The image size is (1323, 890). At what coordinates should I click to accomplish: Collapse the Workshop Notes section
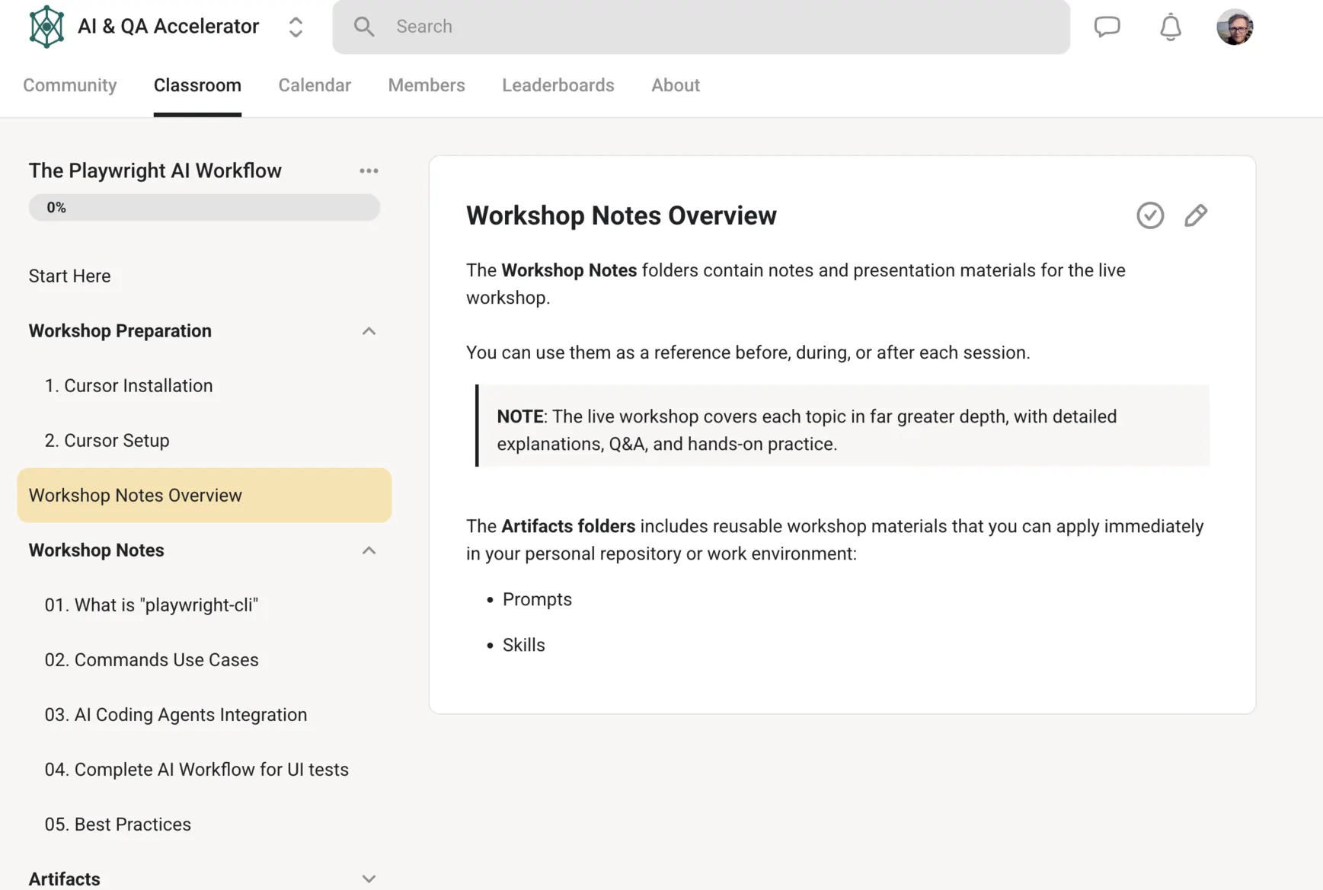(x=369, y=550)
